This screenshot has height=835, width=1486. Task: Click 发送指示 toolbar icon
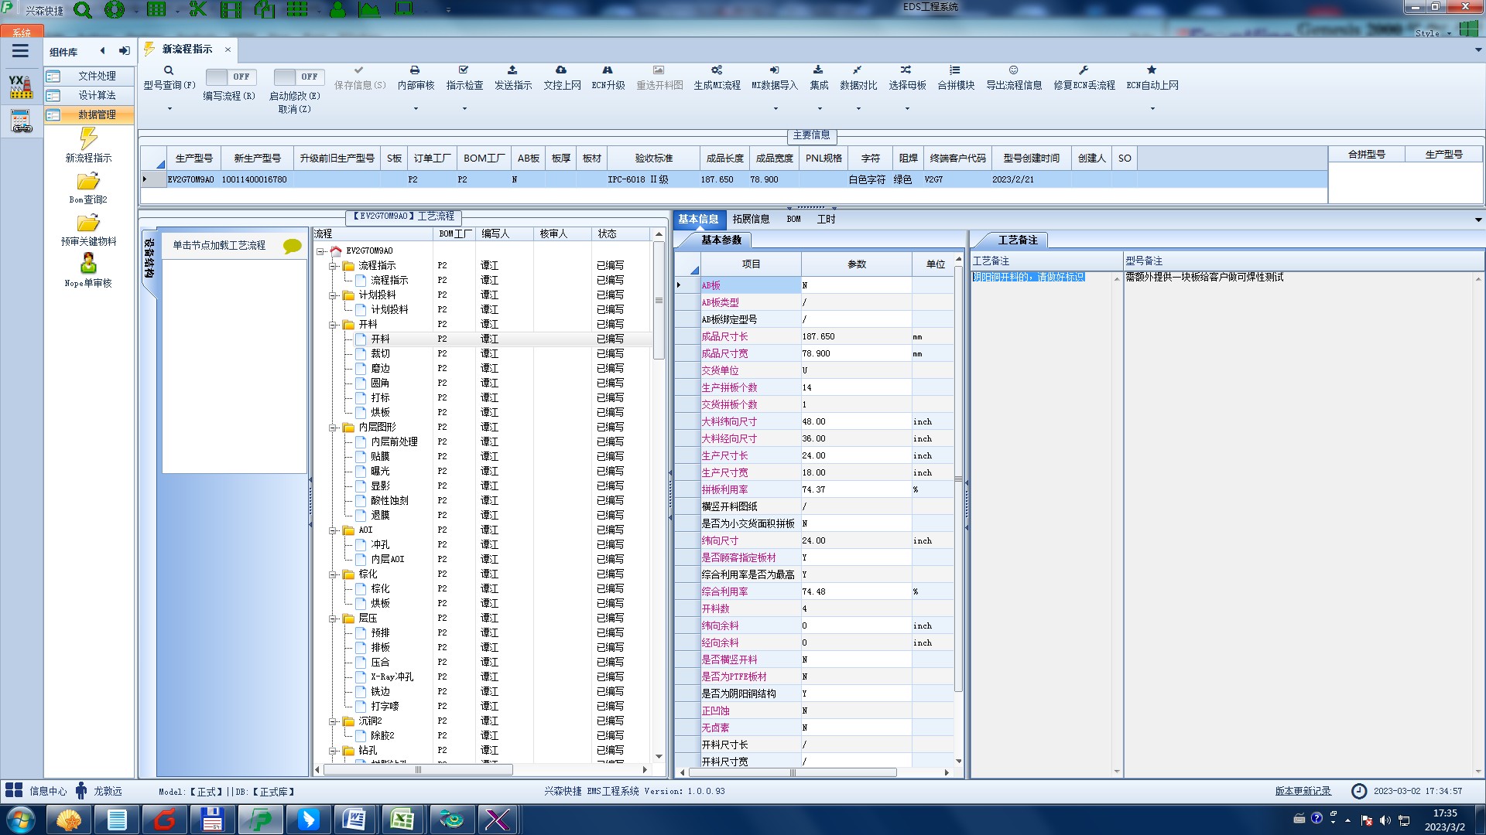512,70
